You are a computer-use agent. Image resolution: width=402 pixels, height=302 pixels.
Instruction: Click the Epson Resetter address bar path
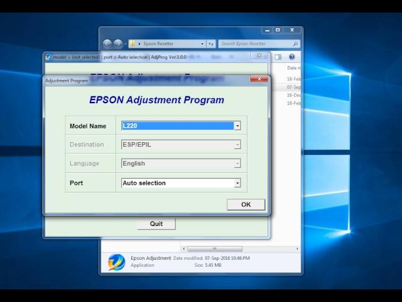[158, 43]
